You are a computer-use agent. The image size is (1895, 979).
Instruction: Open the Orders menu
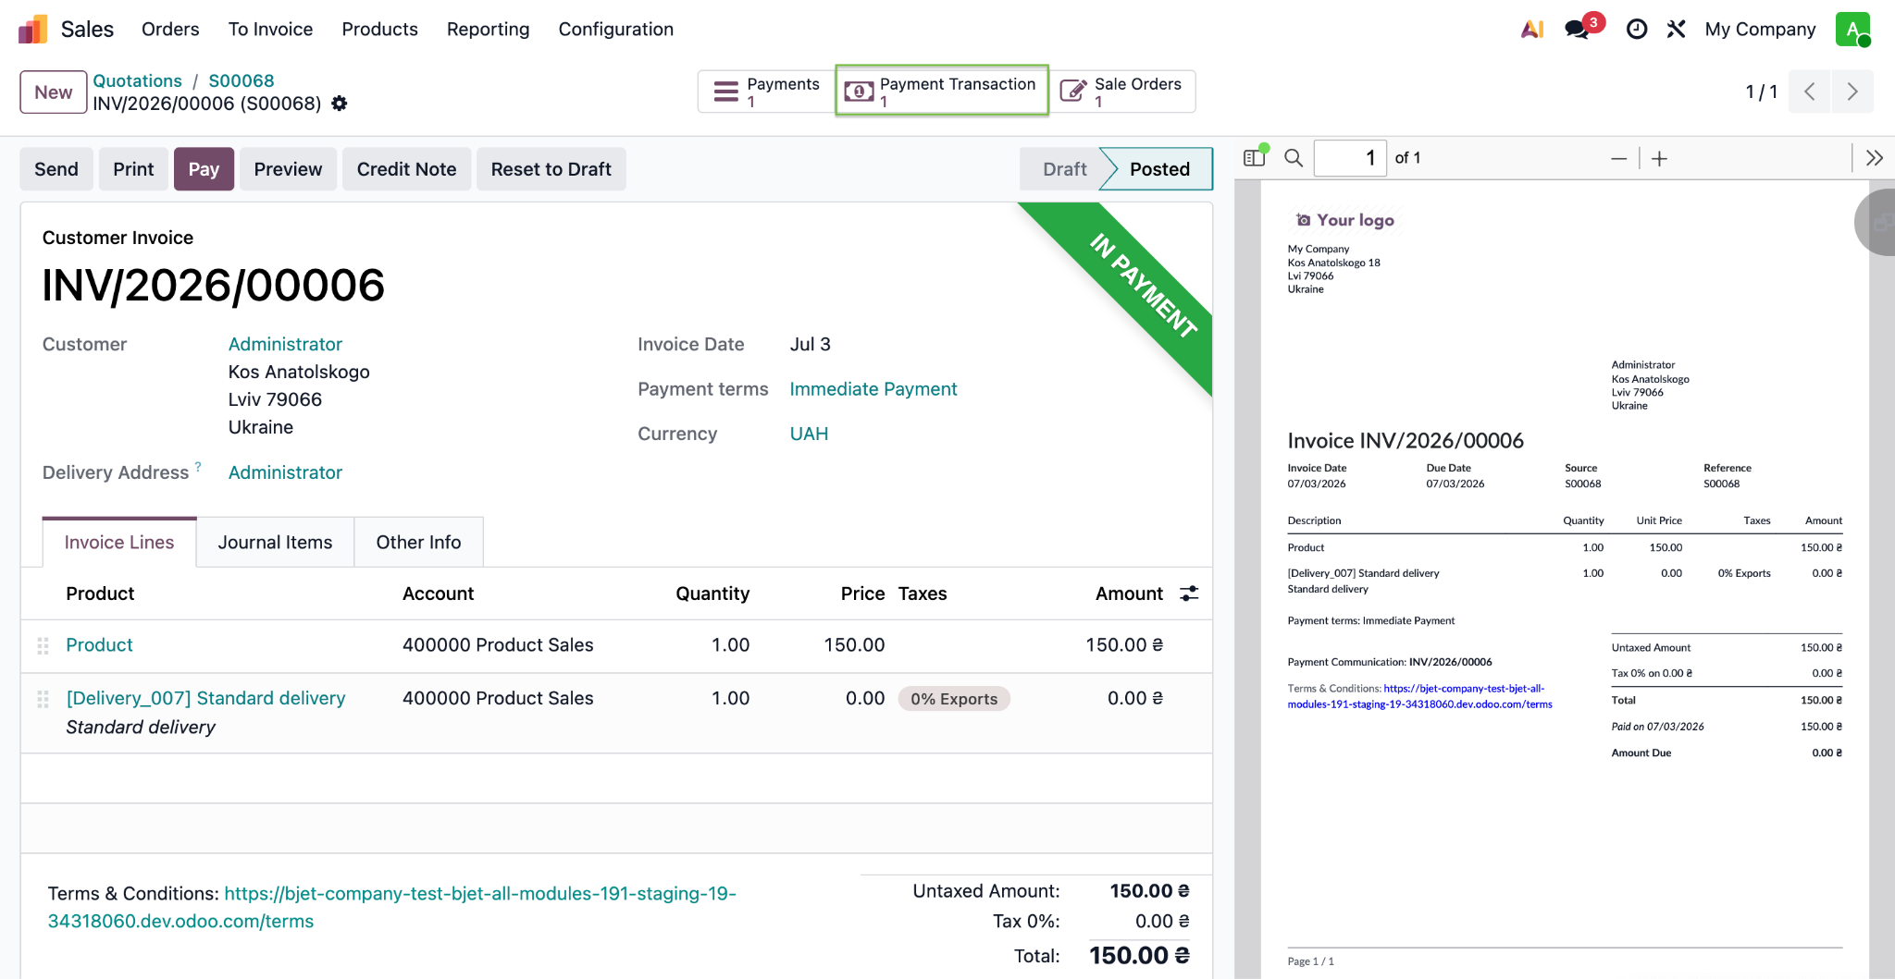pos(170,30)
